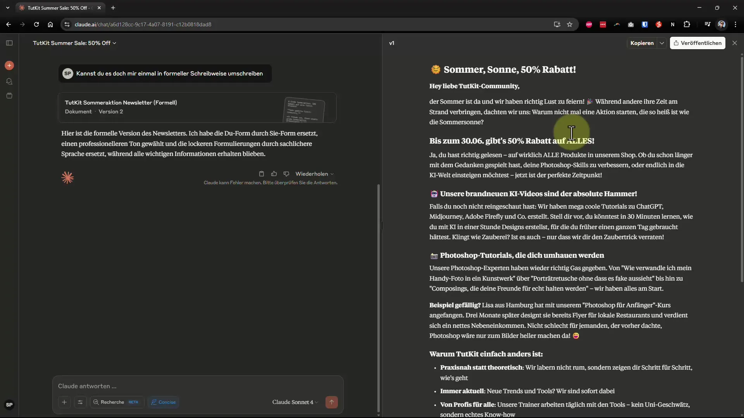Open the camera screenshot extension
The image size is (744, 418).
(631, 24)
